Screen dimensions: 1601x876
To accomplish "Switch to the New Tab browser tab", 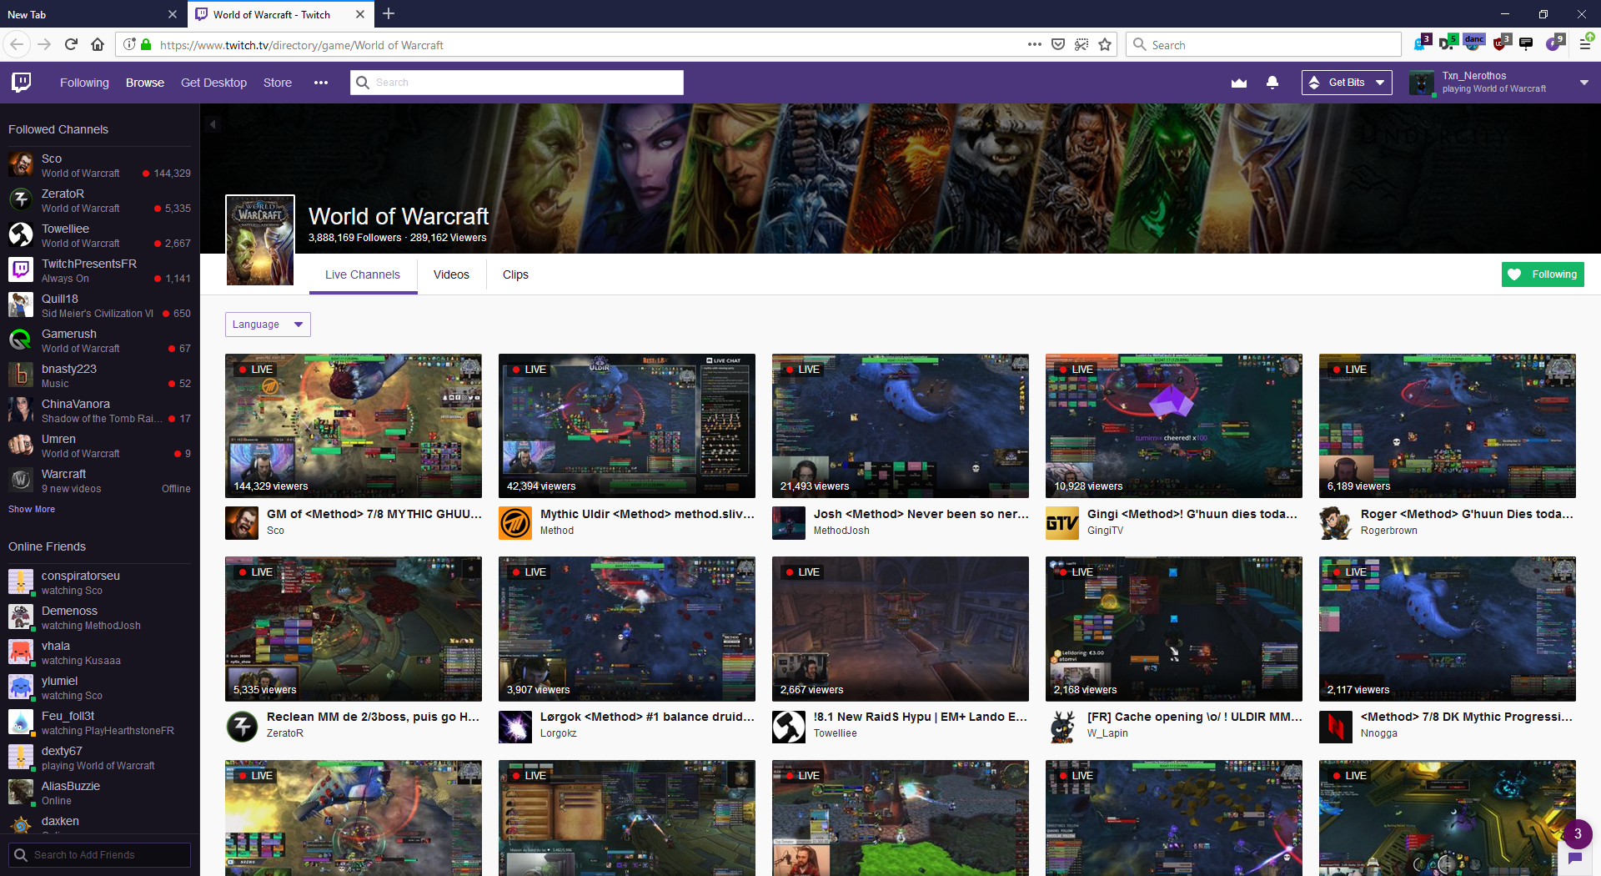I will click(92, 14).
